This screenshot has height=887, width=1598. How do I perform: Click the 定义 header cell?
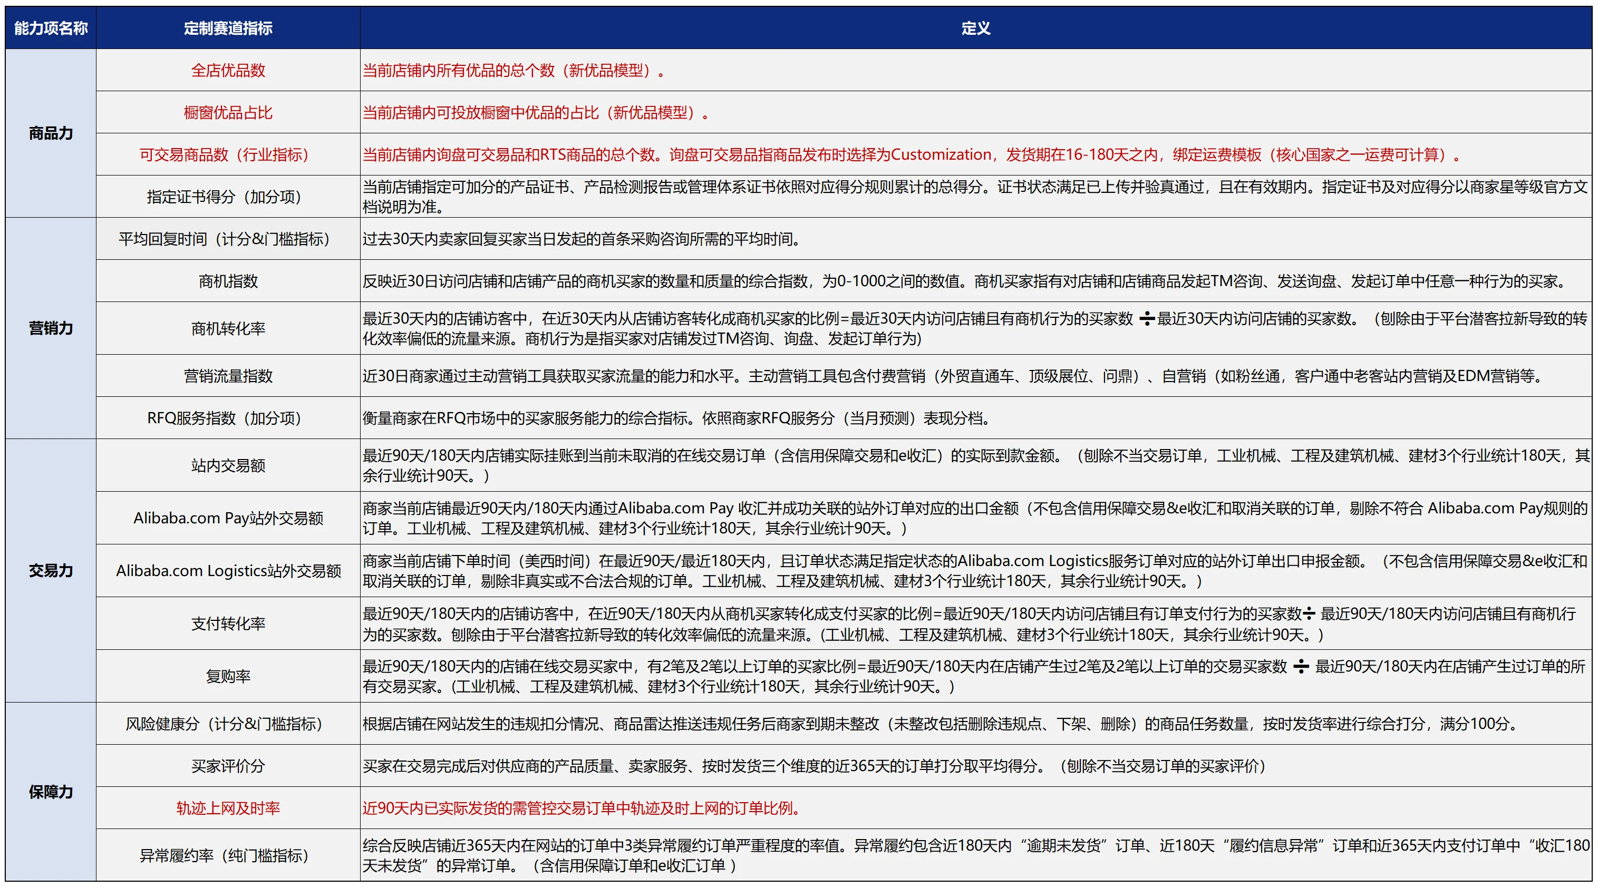pyautogui.click(x=976, y=28)
